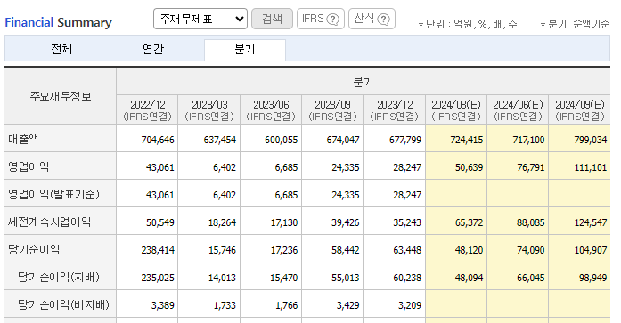Open the 주재무제표 dropdown
Screen dimensions: 621x323
(x=200, y=19)
